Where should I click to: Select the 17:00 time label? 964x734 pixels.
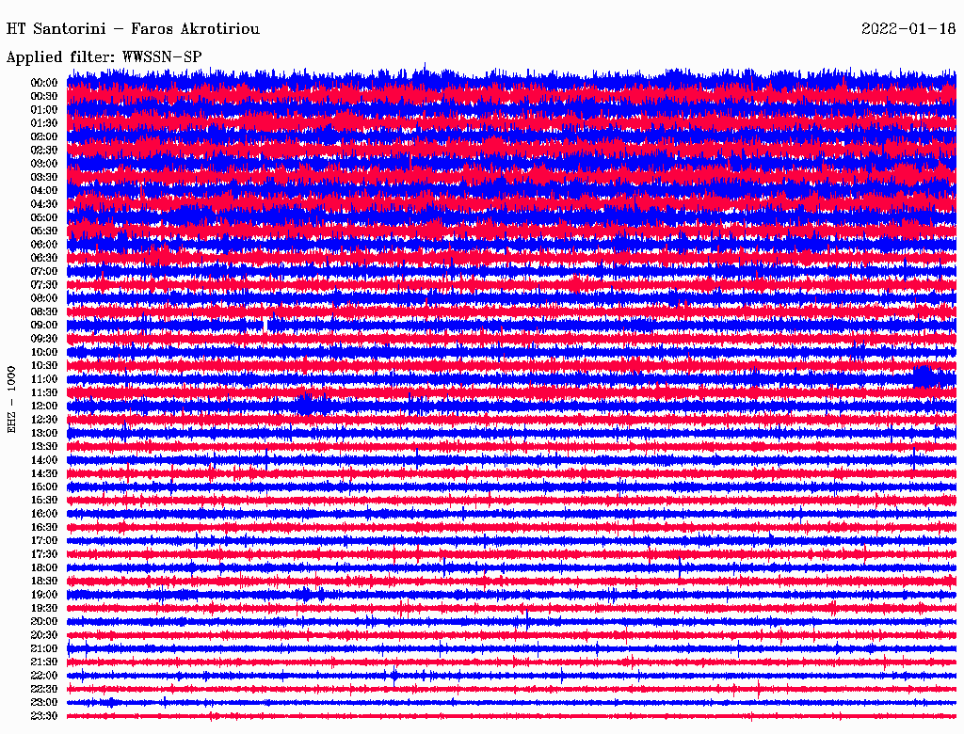tap(44, 541)
